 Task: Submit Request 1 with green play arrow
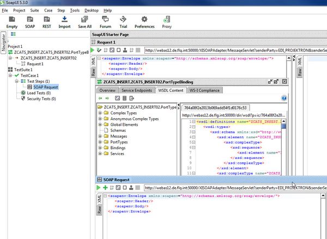93,50
